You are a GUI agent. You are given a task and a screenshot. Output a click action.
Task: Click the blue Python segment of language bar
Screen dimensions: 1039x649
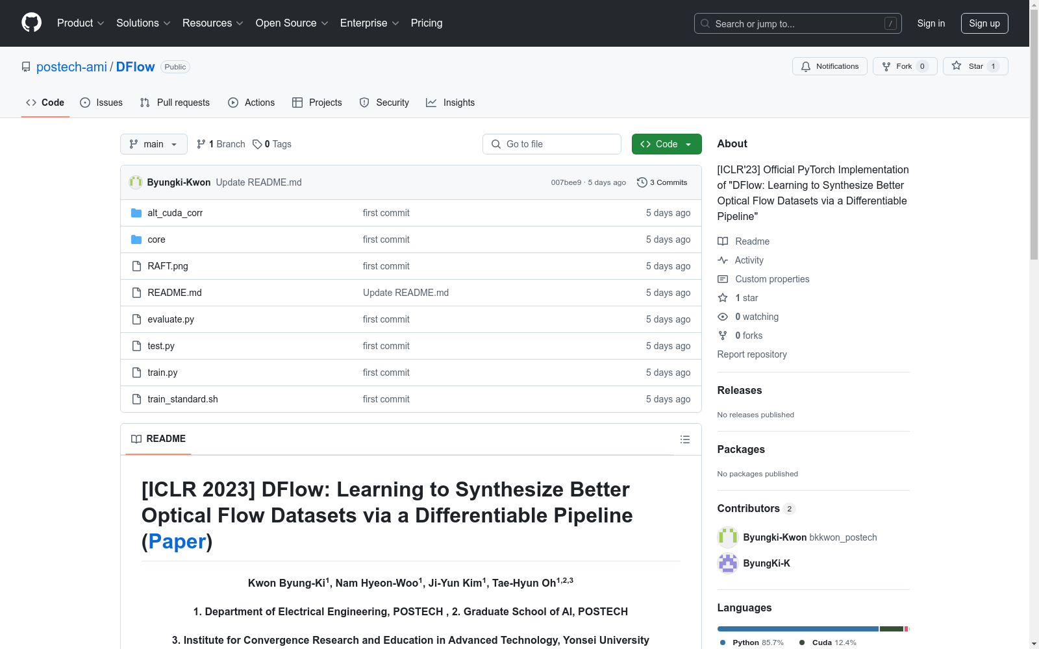point(798,629)
